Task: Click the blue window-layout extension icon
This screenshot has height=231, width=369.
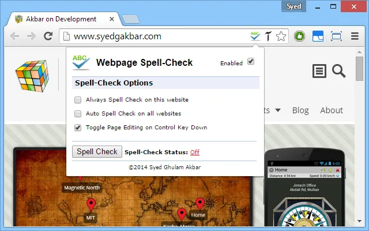Action: [318, 36]
